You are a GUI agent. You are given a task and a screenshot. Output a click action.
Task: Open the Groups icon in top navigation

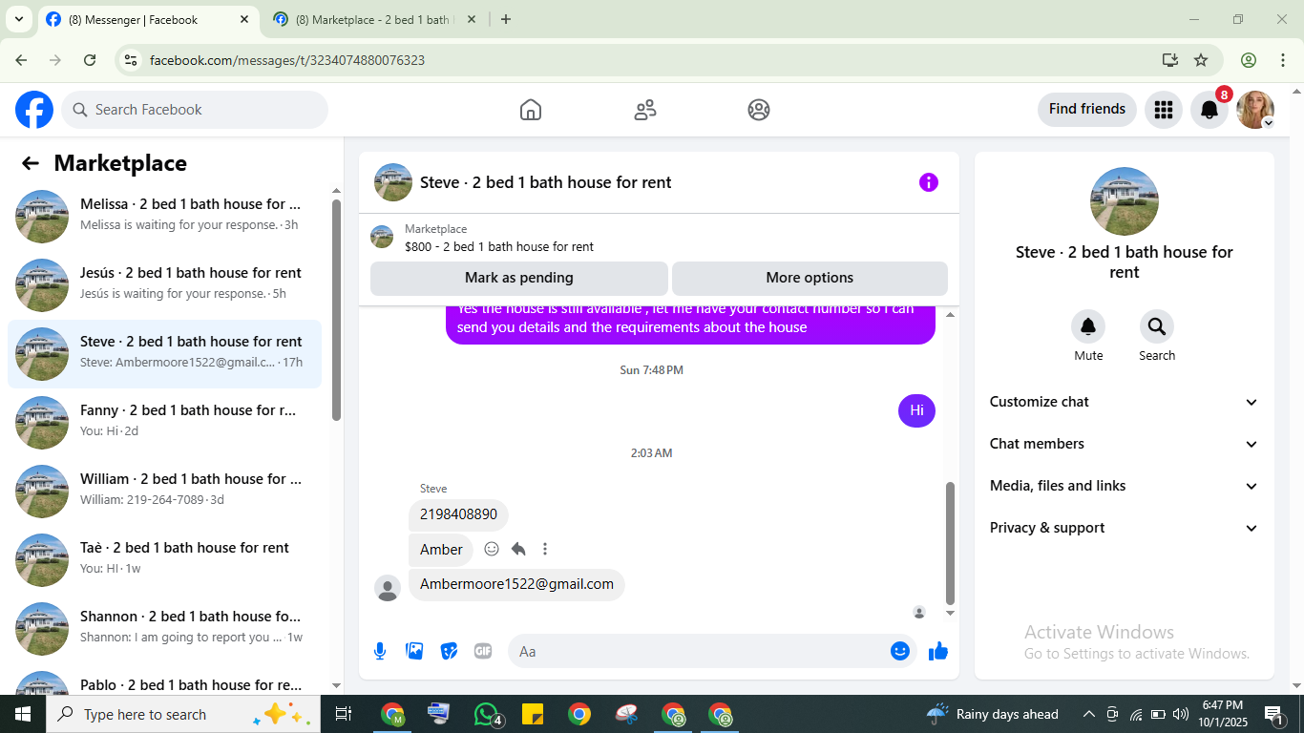[x=759, y=110]
